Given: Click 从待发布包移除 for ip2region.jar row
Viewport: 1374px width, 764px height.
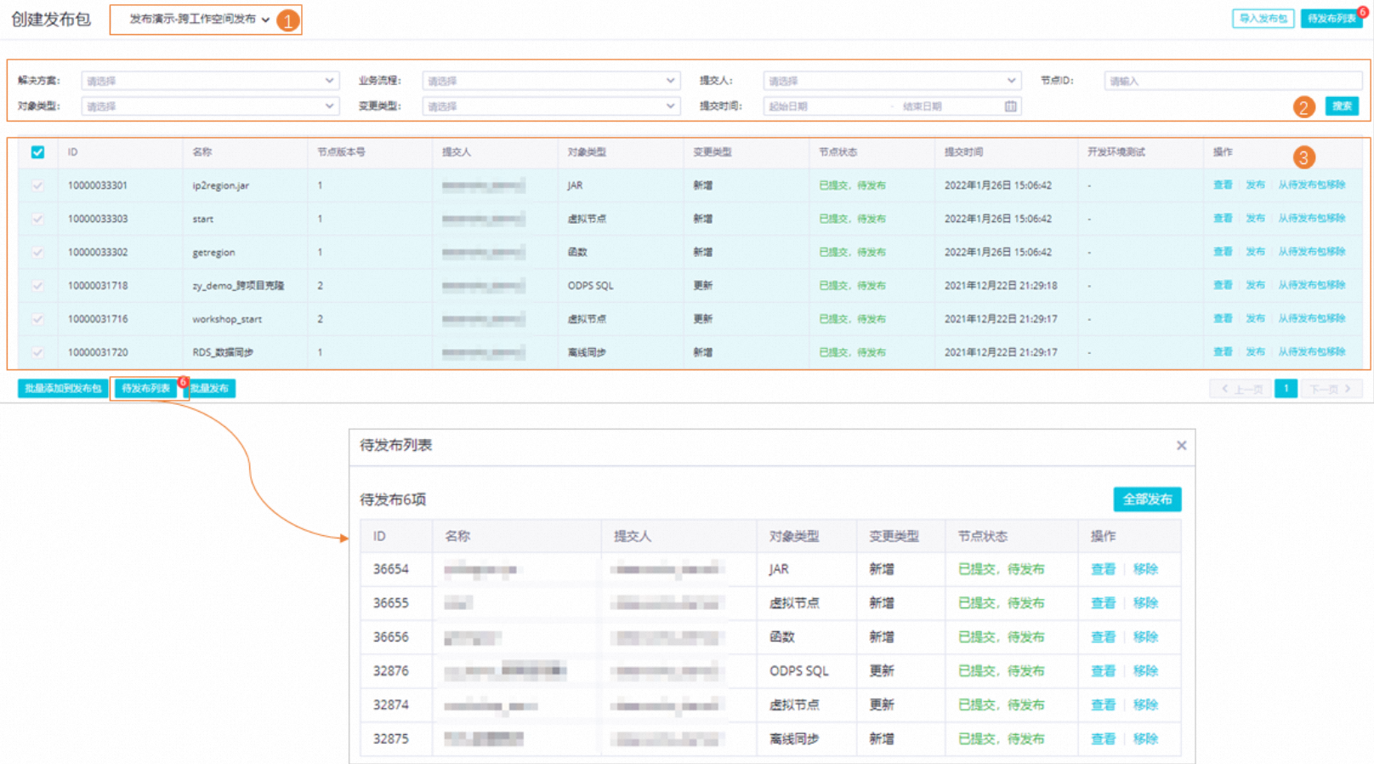Looking at the screenshot, I should coord(1312,185).
